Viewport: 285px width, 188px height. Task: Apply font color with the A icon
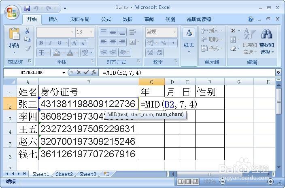point(70,53)
